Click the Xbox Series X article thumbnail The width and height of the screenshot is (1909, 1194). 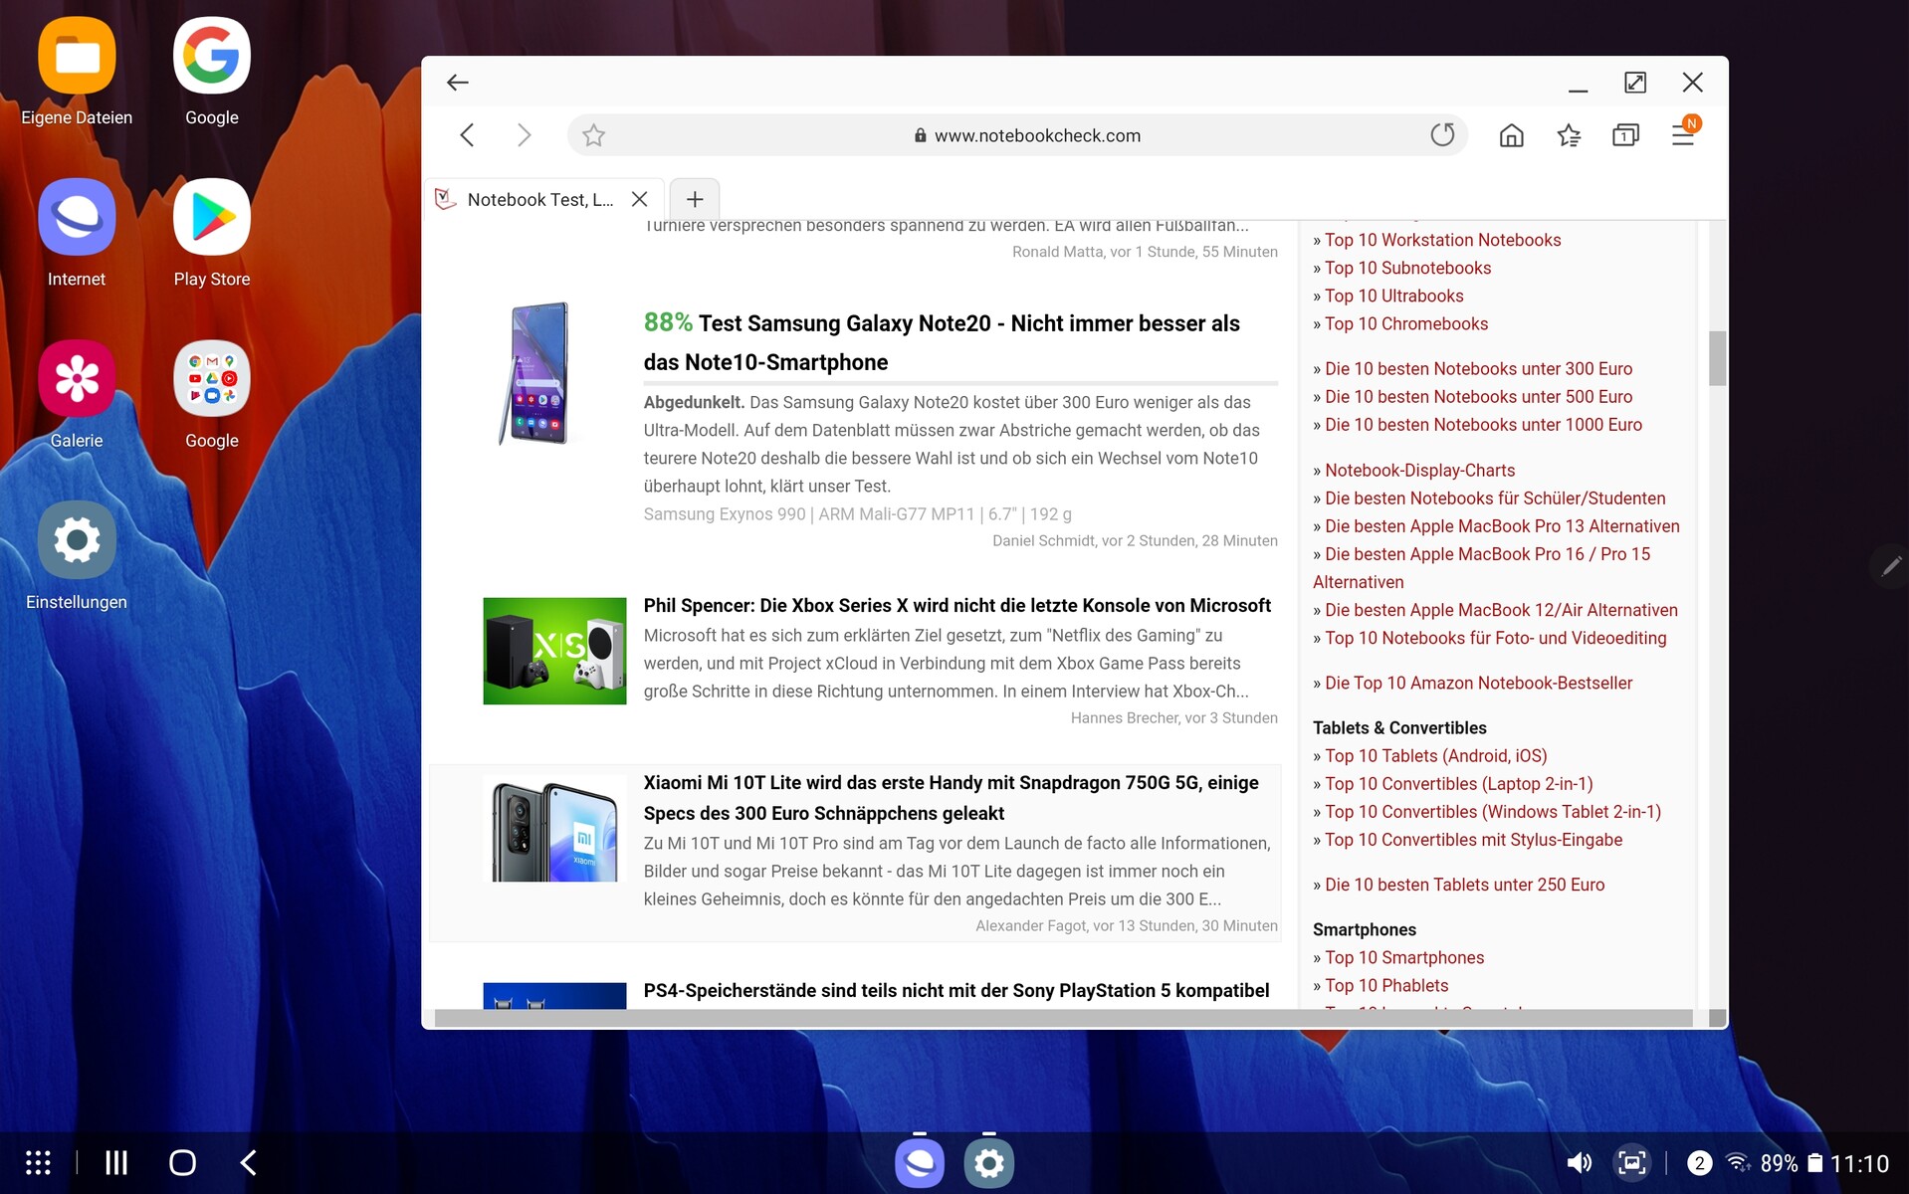pyautogui.click(x=554, y=651)
